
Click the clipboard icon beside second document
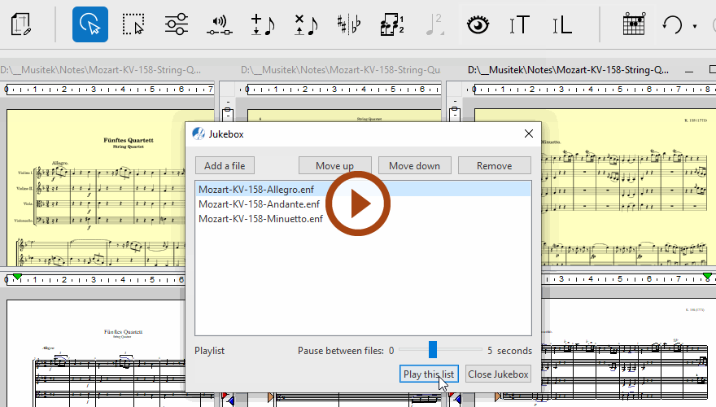click(x=227, y=114)
